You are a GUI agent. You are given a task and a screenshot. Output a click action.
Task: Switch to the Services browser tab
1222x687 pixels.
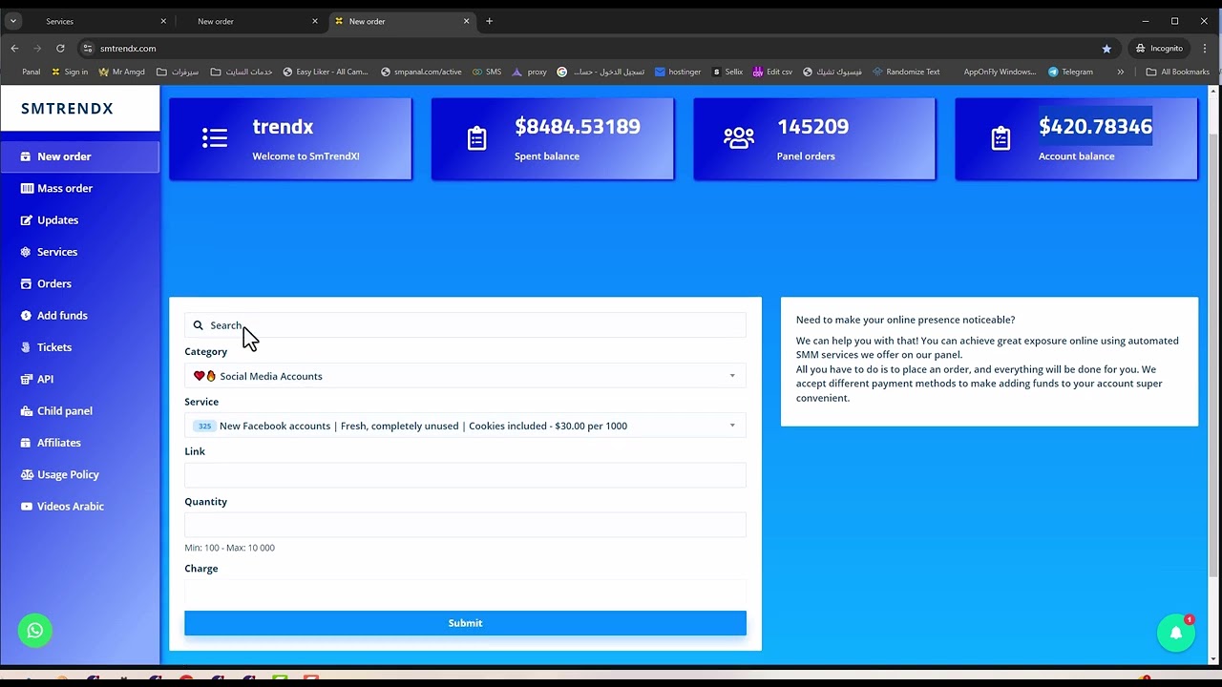click(99, 21)
